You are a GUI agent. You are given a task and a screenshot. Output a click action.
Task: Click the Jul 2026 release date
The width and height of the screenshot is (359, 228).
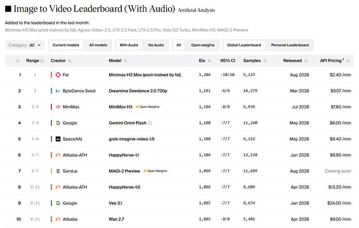300,107
